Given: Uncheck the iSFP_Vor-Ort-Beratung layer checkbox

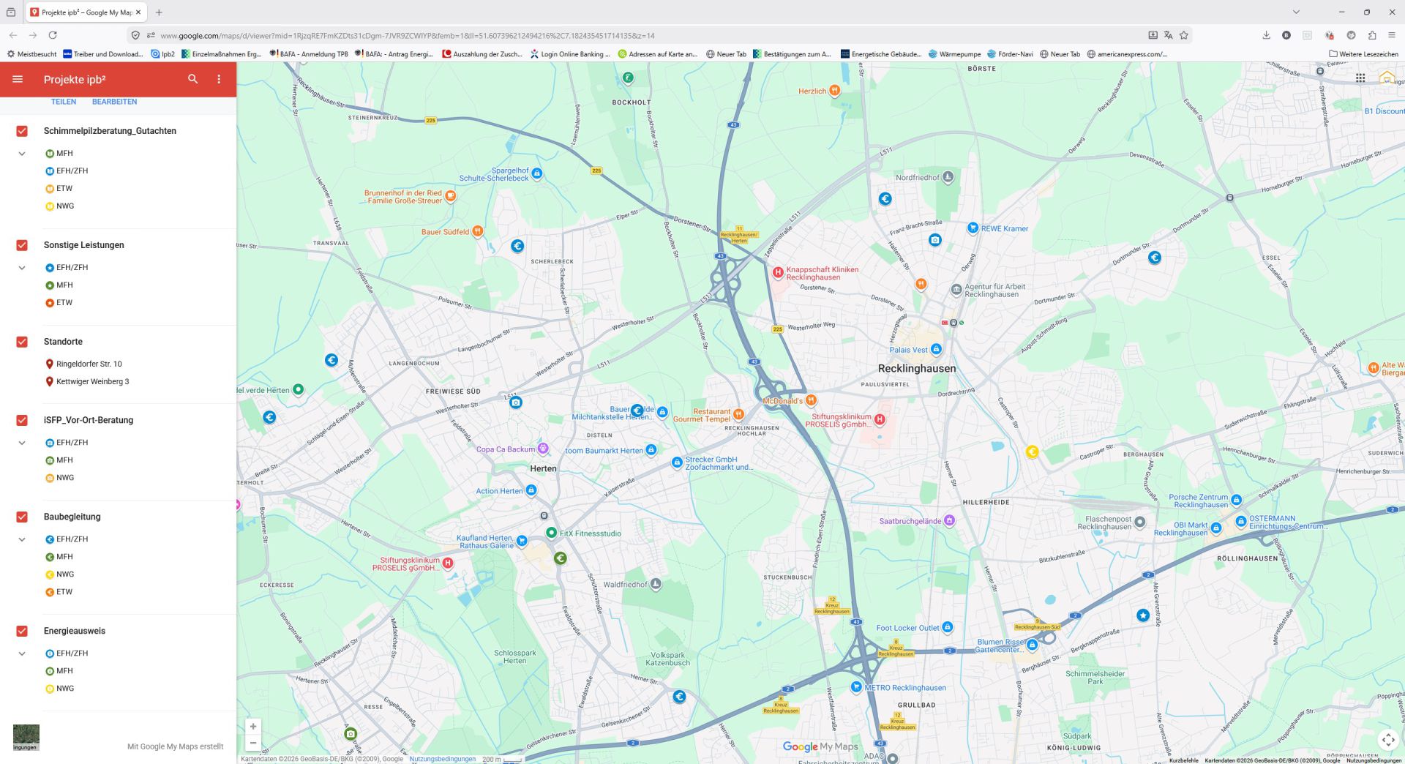Looking at the screenshot, I should point(22,420).
